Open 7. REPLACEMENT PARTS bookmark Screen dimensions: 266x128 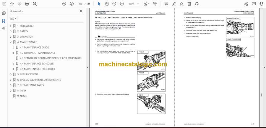pos(30,85)
